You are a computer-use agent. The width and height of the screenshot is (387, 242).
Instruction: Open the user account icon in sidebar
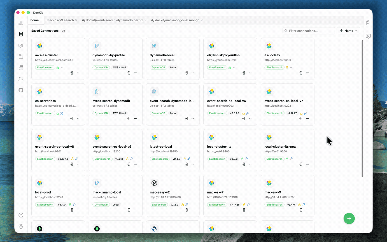coord(21,215)
